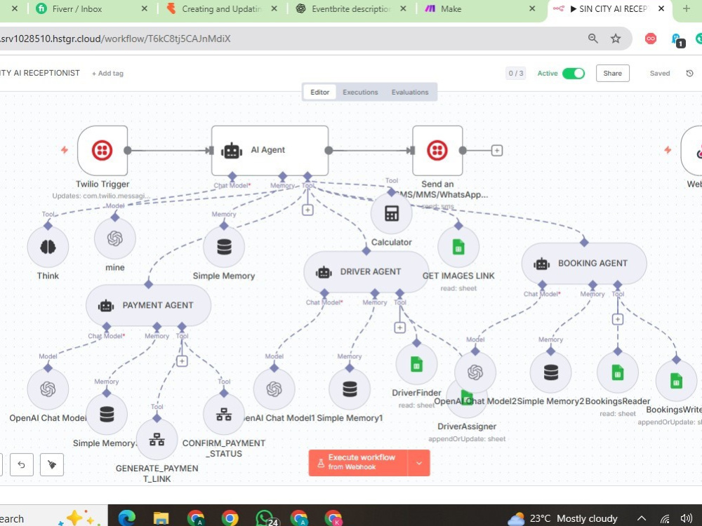Select the OpenAI Chat Model2 node
Screen dimensions: 702x526
(475, 372)
